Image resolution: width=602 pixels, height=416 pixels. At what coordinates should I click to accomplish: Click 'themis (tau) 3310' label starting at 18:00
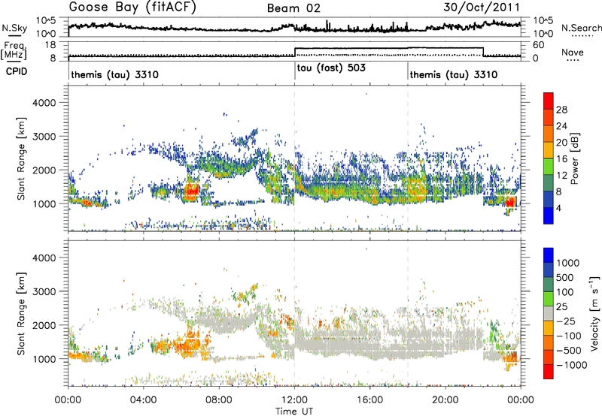(x=454, y=74)
